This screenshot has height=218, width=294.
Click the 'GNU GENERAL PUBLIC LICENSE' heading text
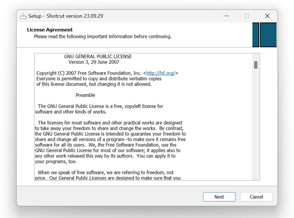point(98,57)
